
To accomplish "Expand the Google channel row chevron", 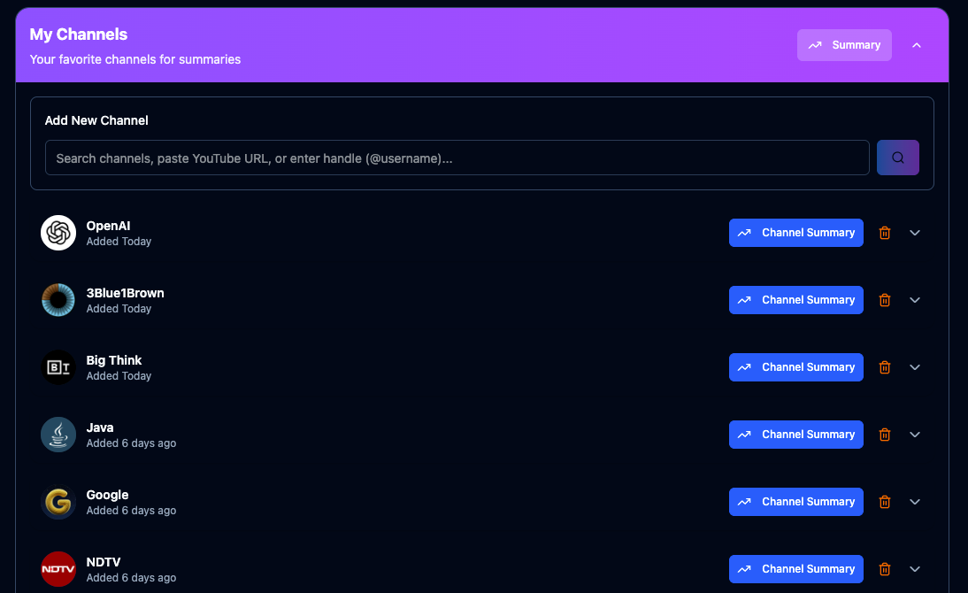I will pyautogui.click(x=915, y=502).
